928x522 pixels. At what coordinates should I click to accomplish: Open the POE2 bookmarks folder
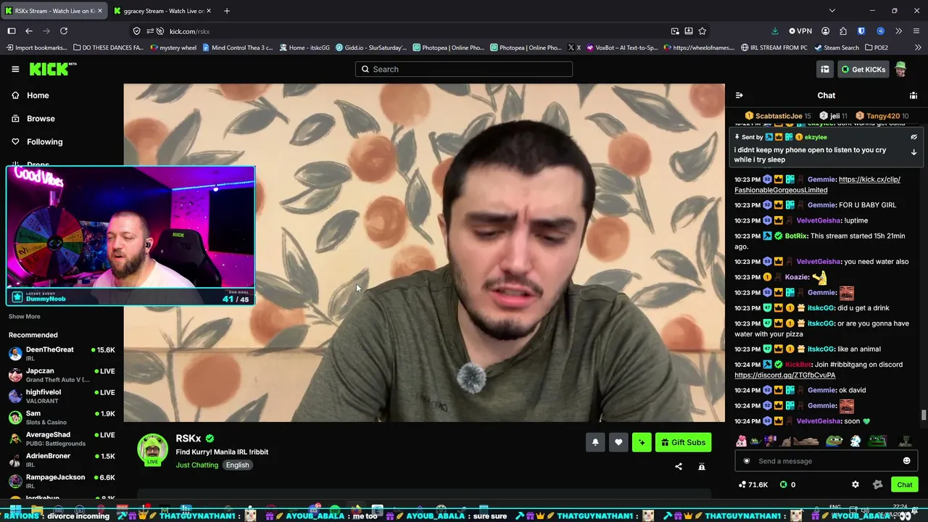tap(876, 48)
